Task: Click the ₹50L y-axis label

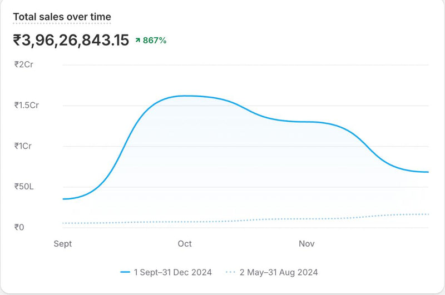Action: pyautogui.click(x=24, y=187)
